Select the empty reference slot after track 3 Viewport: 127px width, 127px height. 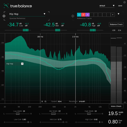(x=92, y=15)
